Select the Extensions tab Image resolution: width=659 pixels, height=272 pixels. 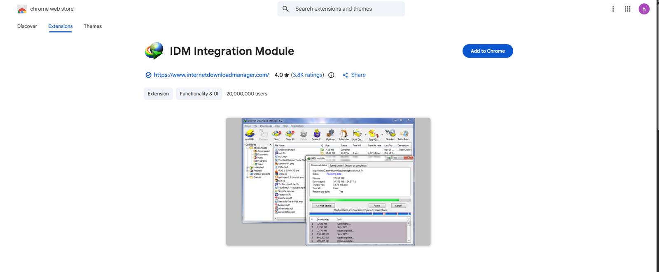coord(61,26)
